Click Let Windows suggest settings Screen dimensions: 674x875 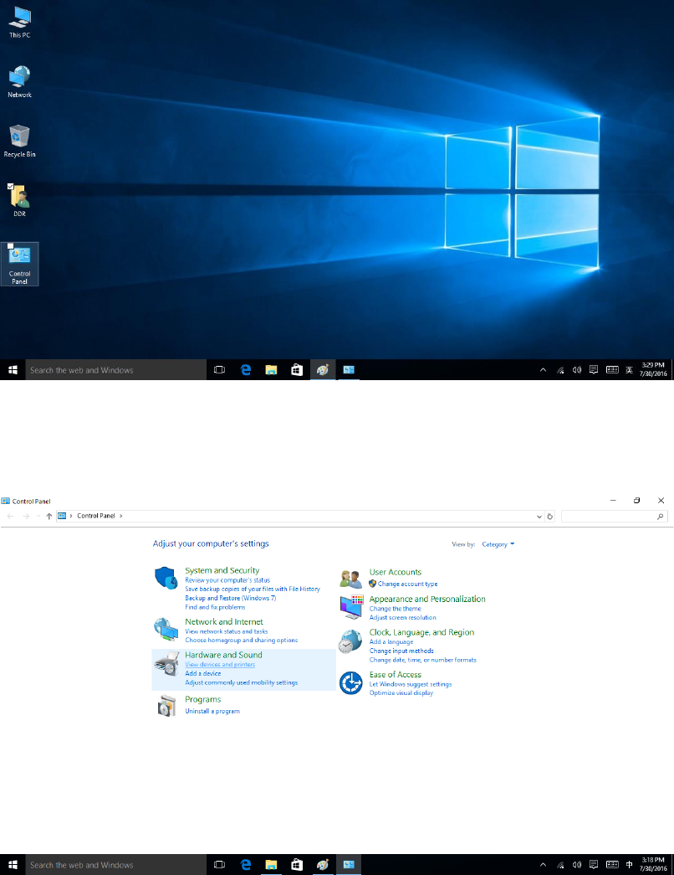click(411, 684)
